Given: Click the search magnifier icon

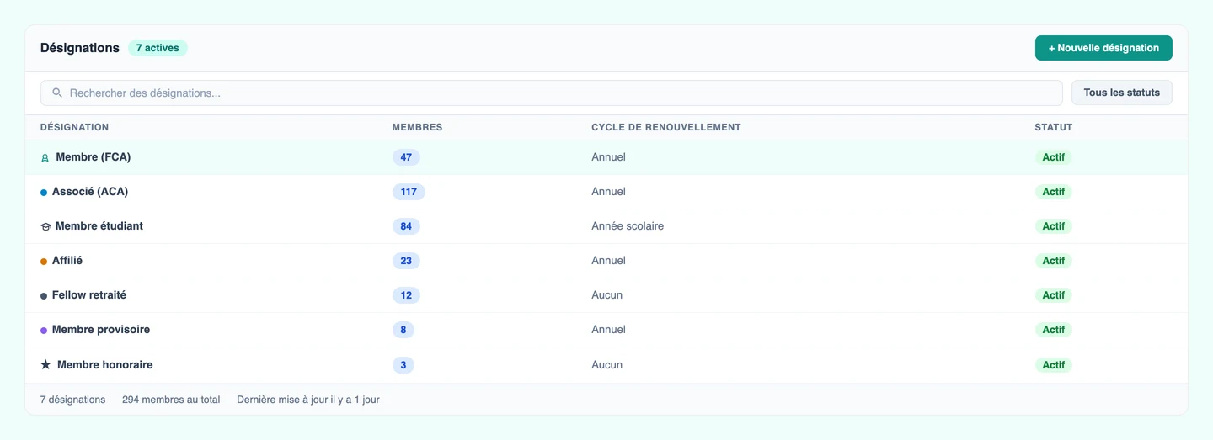Looking at the screenshot, I should [x=57, y=93].
